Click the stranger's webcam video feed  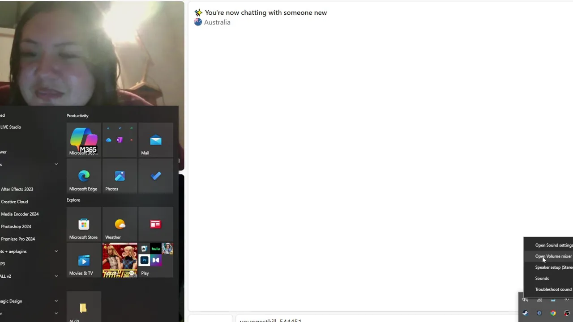[x=92, y=53]
